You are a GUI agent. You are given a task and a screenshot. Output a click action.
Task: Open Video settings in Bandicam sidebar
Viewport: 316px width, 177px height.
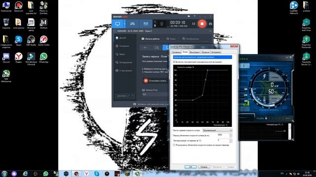click(x=120, y=54)
